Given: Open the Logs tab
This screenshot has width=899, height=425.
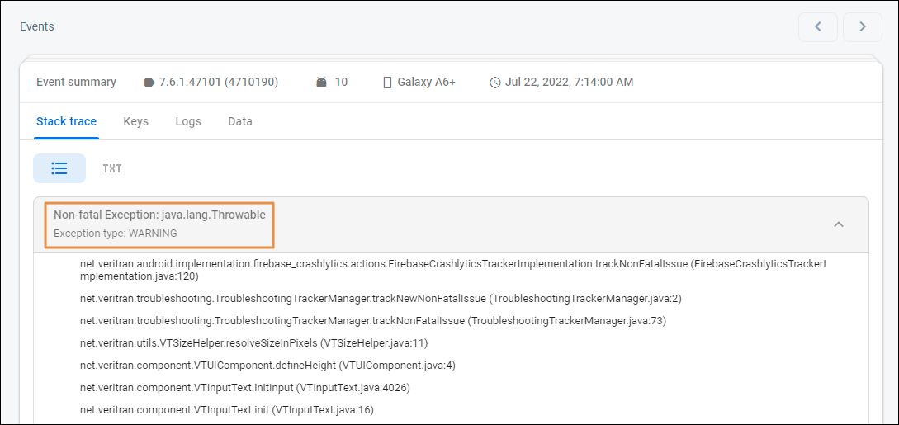Looking at the screenshot, I should 188,121.
